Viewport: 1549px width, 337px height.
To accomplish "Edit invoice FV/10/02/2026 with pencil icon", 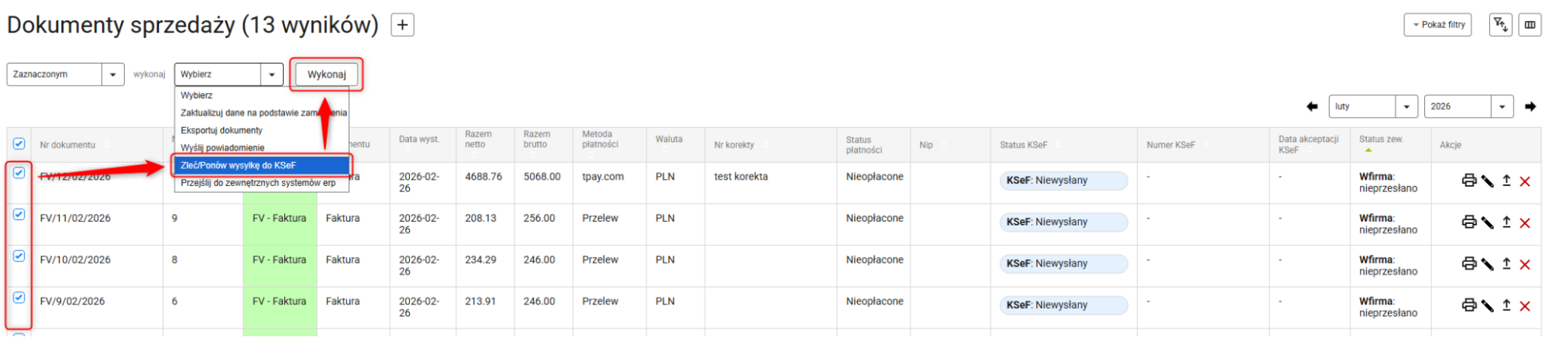I will 1487,264.
